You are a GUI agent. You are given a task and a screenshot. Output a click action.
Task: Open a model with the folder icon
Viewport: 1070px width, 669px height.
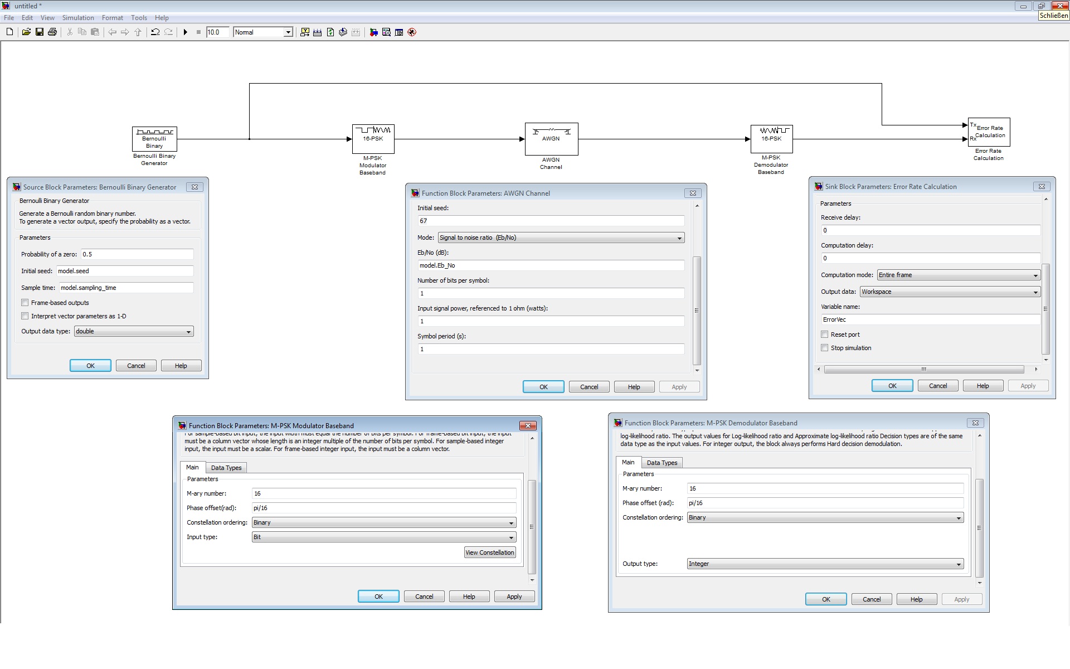(26, 32)
